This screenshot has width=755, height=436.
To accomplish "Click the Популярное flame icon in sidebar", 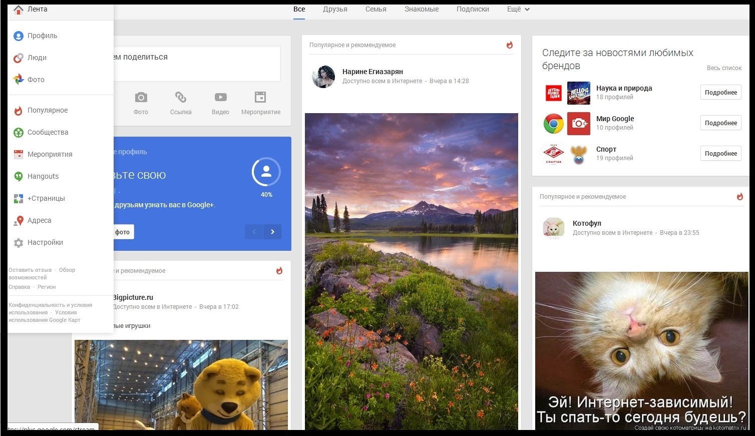I will pyautogui.click(x=19, y=111).
